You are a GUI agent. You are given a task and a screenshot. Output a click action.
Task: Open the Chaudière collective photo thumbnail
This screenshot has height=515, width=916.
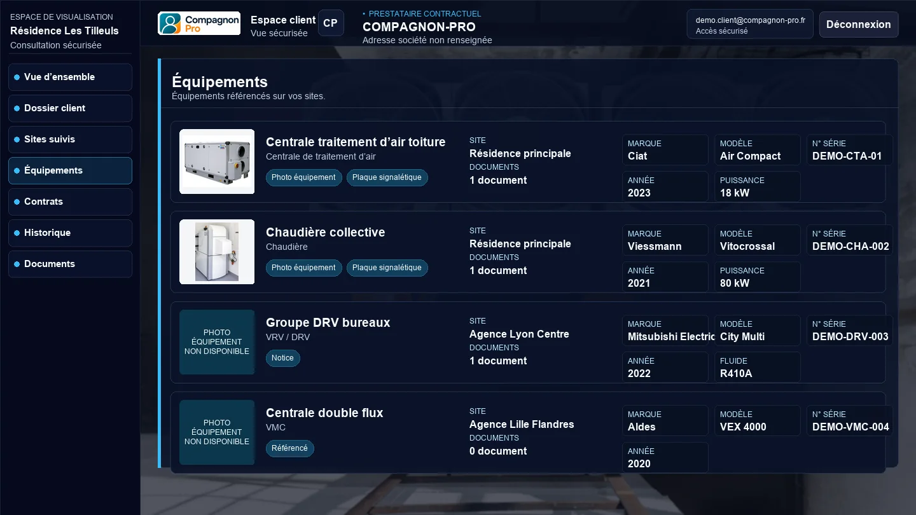pos(217,252)
